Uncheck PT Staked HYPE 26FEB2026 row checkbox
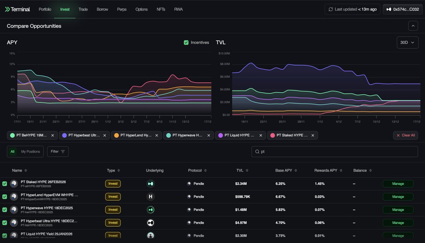425x243 pixels. (x=5, y=183)
